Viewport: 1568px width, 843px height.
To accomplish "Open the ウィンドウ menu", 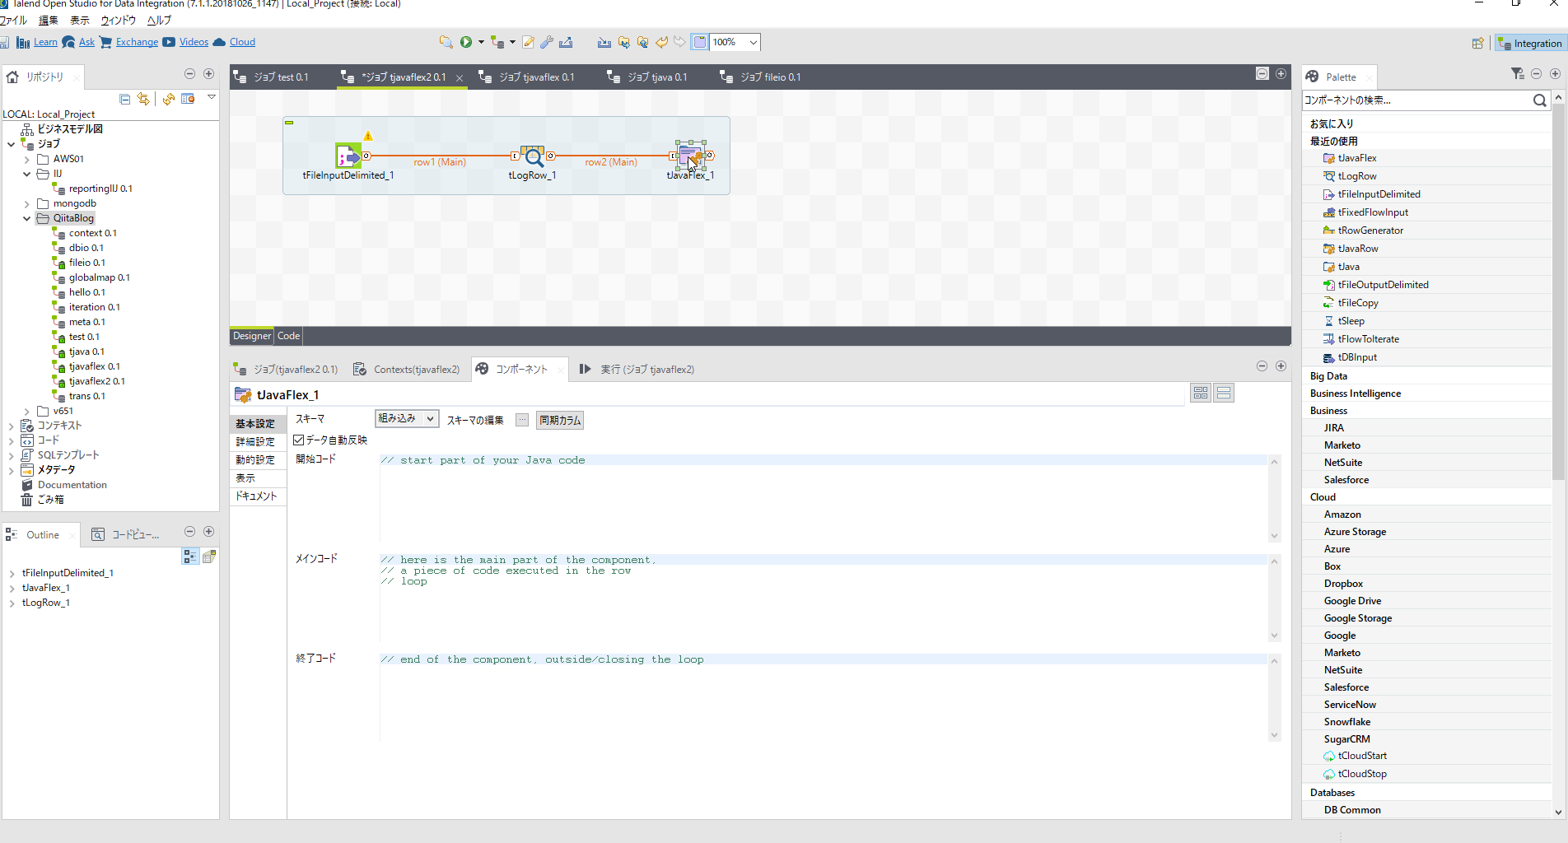I will [118, 21].
